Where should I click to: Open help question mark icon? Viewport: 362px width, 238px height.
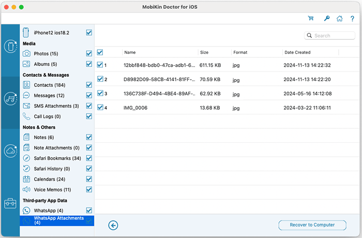point(352,19)
